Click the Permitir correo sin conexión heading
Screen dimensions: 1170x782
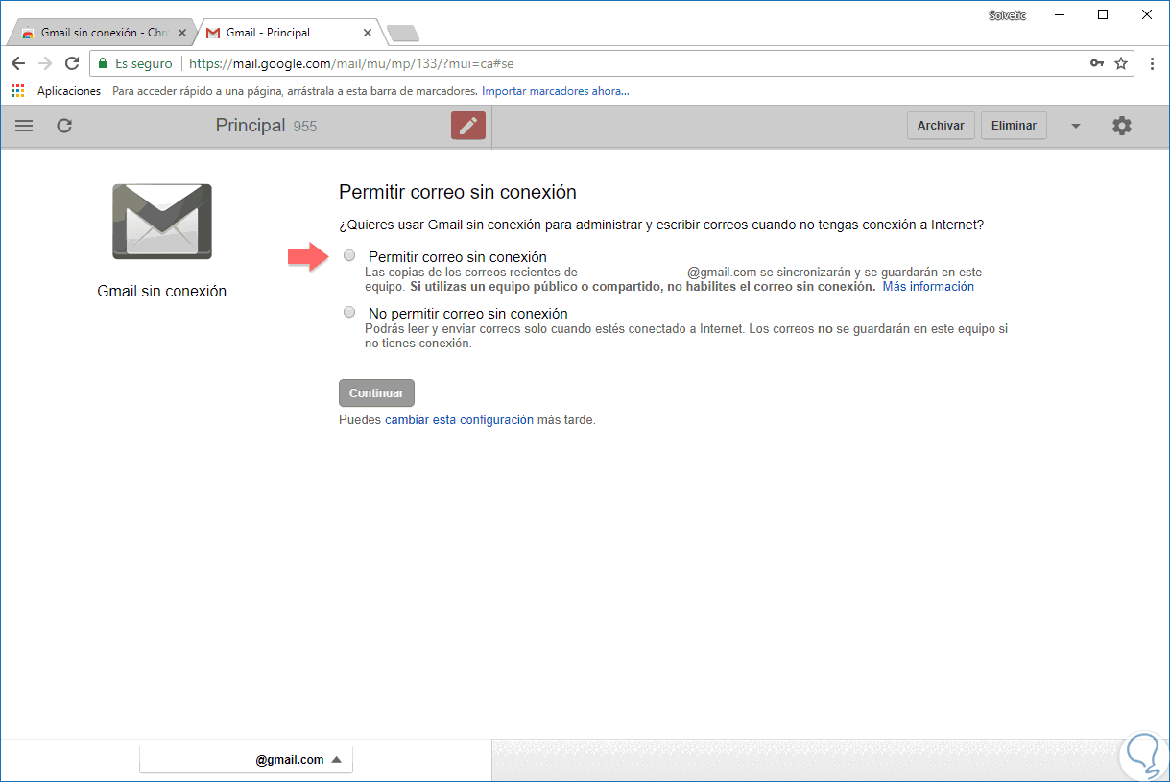tap(458, 192)
